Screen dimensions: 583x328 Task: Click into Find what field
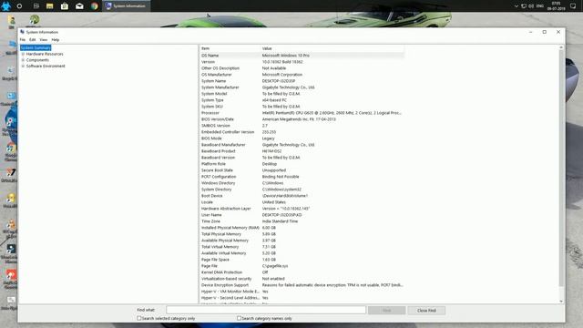click(266, 310)
